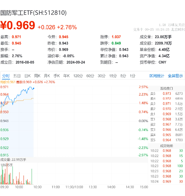This screenshot has height=196, width=185.
Task: Select the 卖3 order row at 0.971
Action: [x=166, y=104]
